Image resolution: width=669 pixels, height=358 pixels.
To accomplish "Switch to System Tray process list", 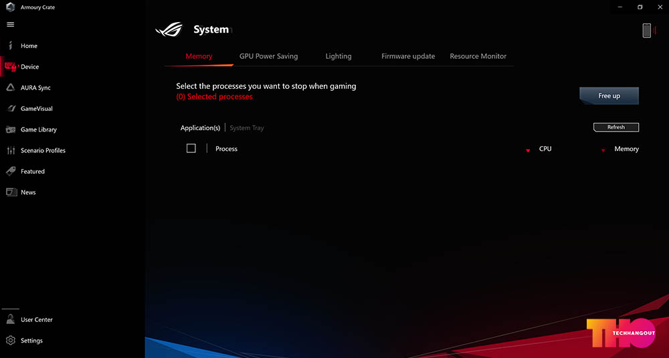I will click(247, 128).
